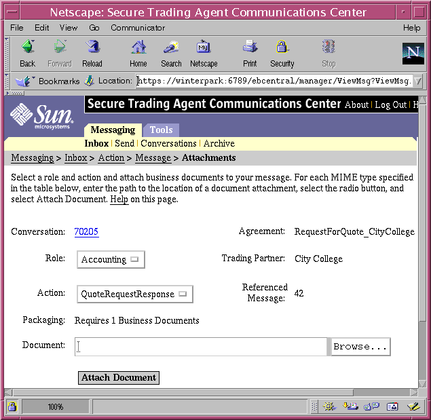Follow the Message breadcrumb link
The height and width of the screenshot is (420, 431).
153,158
